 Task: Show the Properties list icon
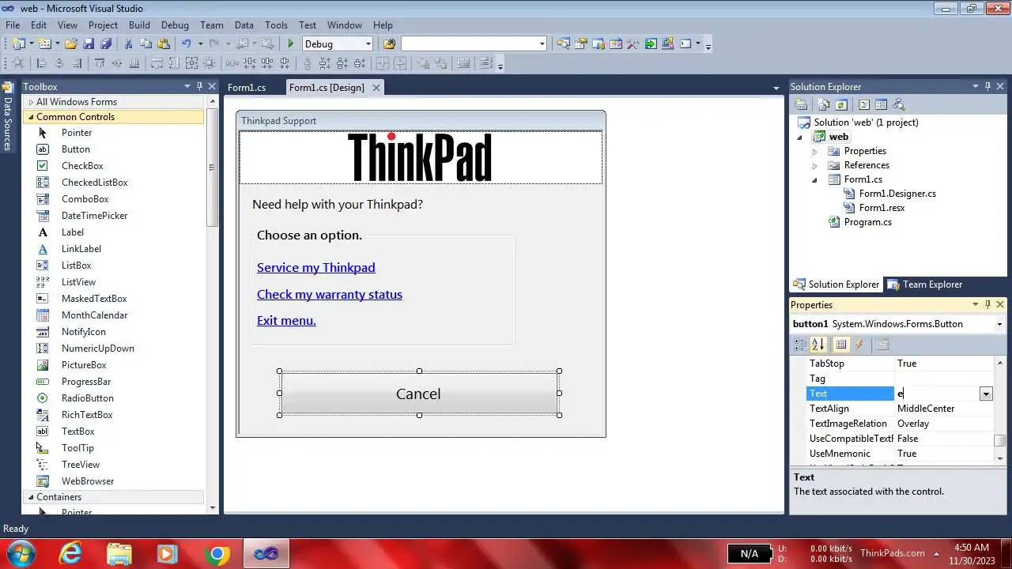tap(840, 345)
